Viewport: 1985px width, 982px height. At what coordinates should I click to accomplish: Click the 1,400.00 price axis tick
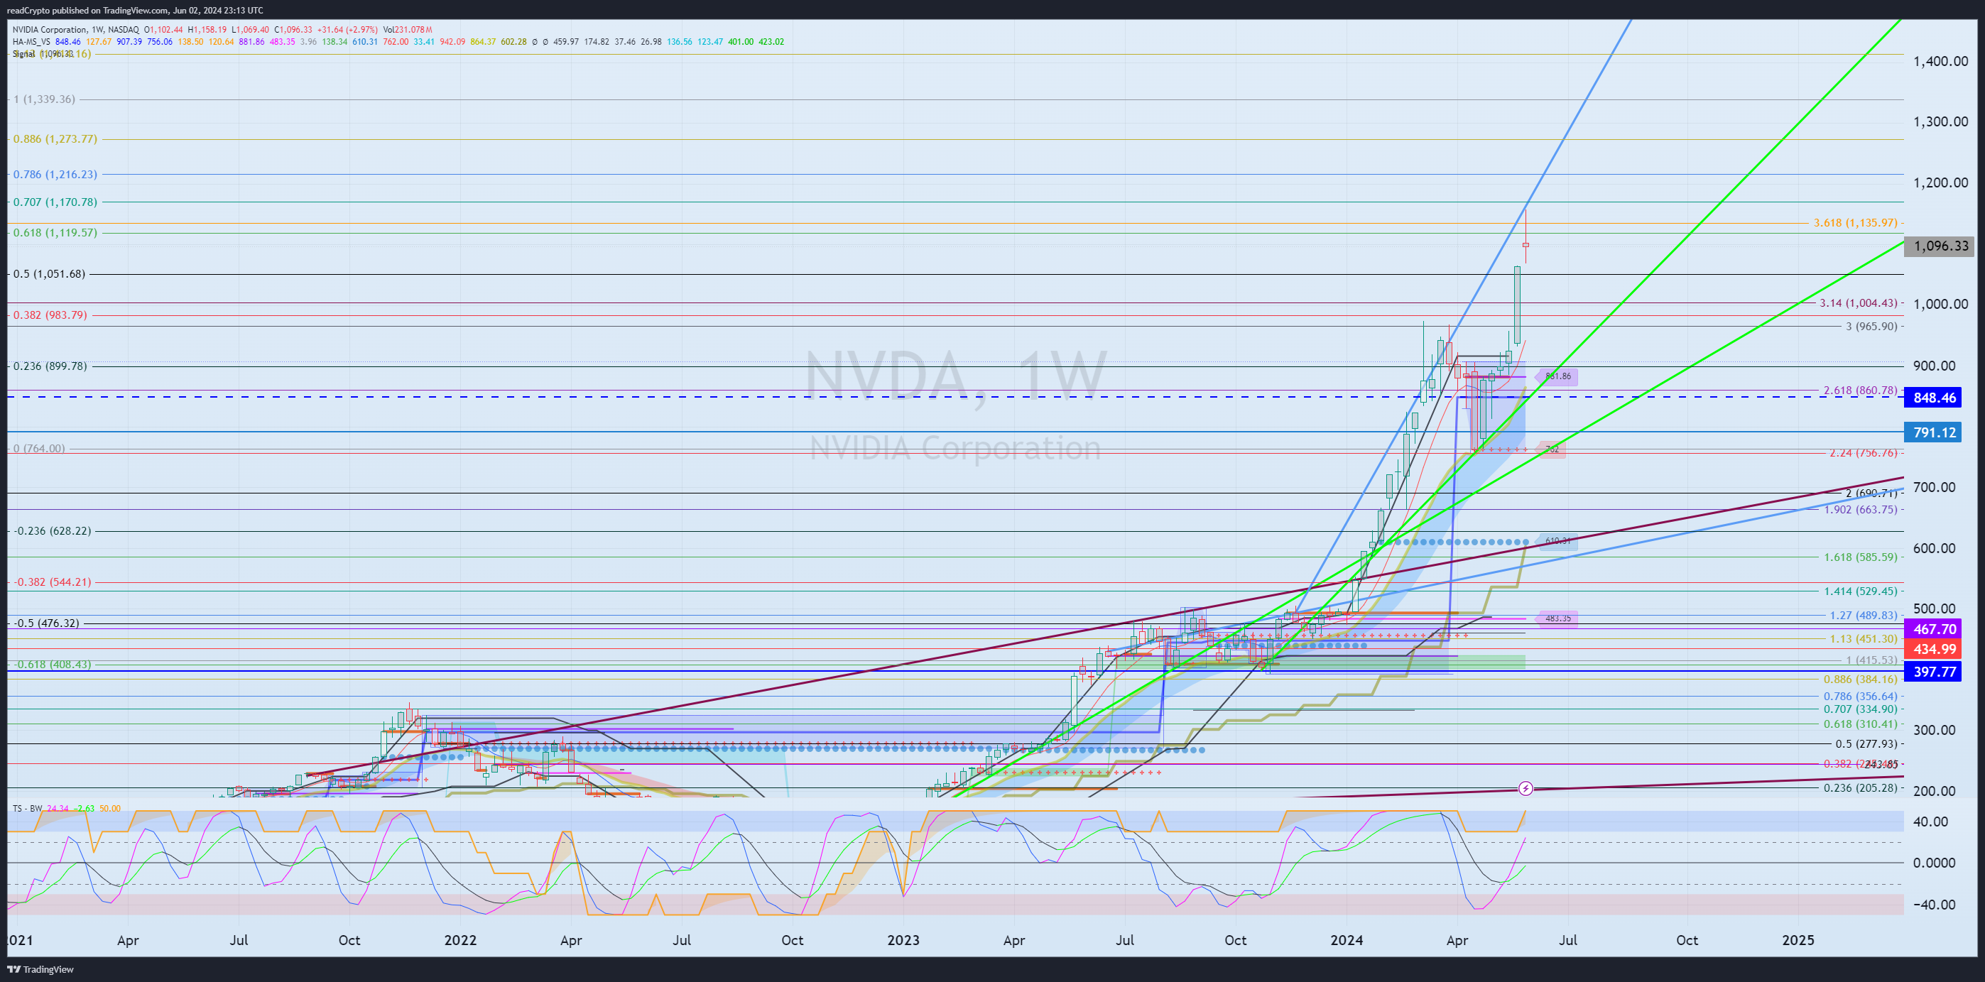[1940, 62]
